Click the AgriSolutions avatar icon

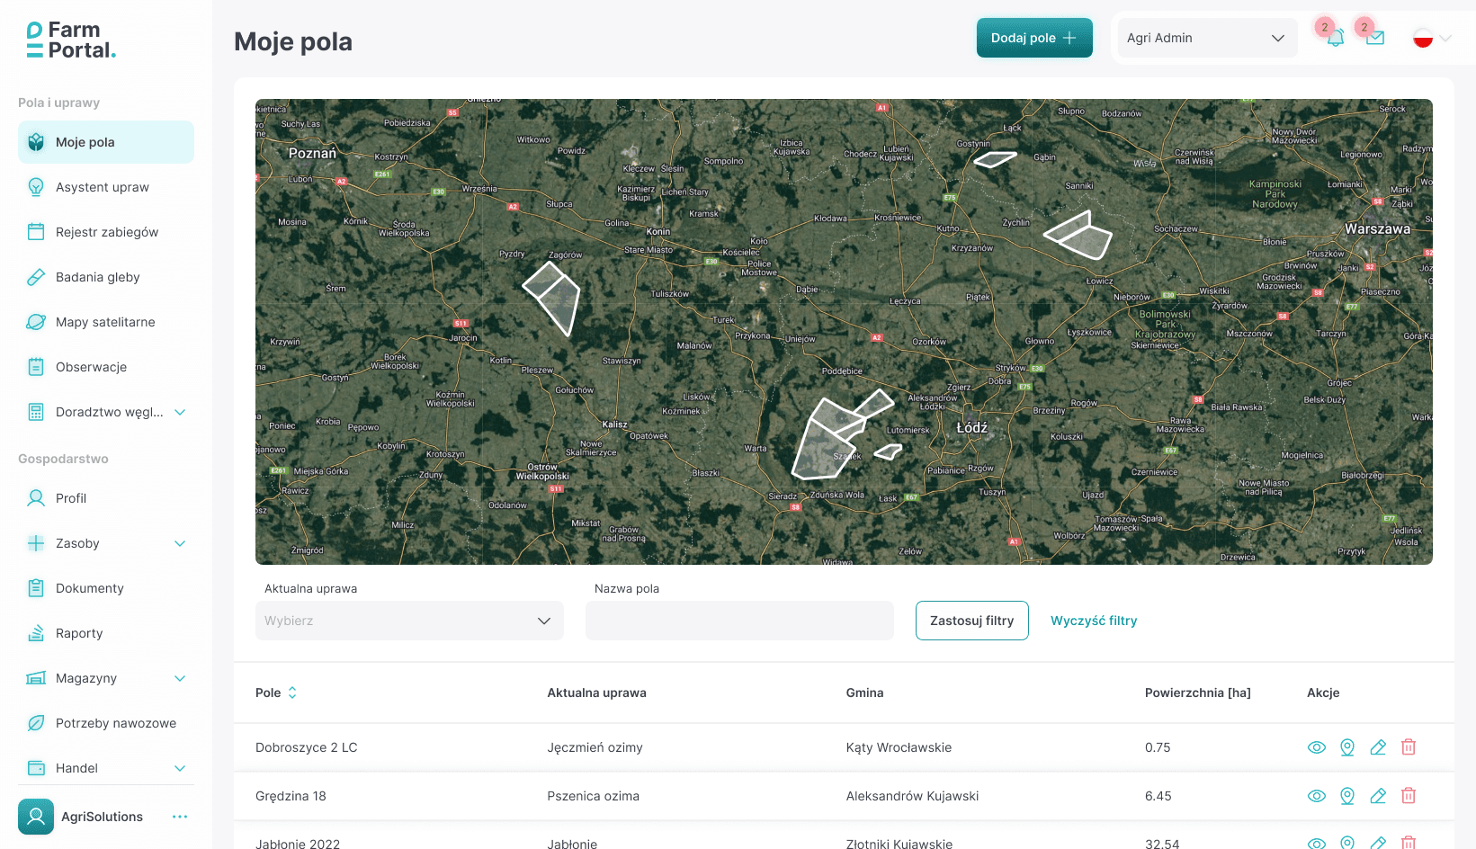pos(36,817)
